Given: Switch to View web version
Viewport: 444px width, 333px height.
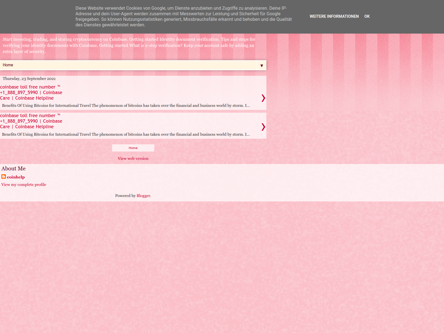Looking at the screenshot, I should (133, 158).
